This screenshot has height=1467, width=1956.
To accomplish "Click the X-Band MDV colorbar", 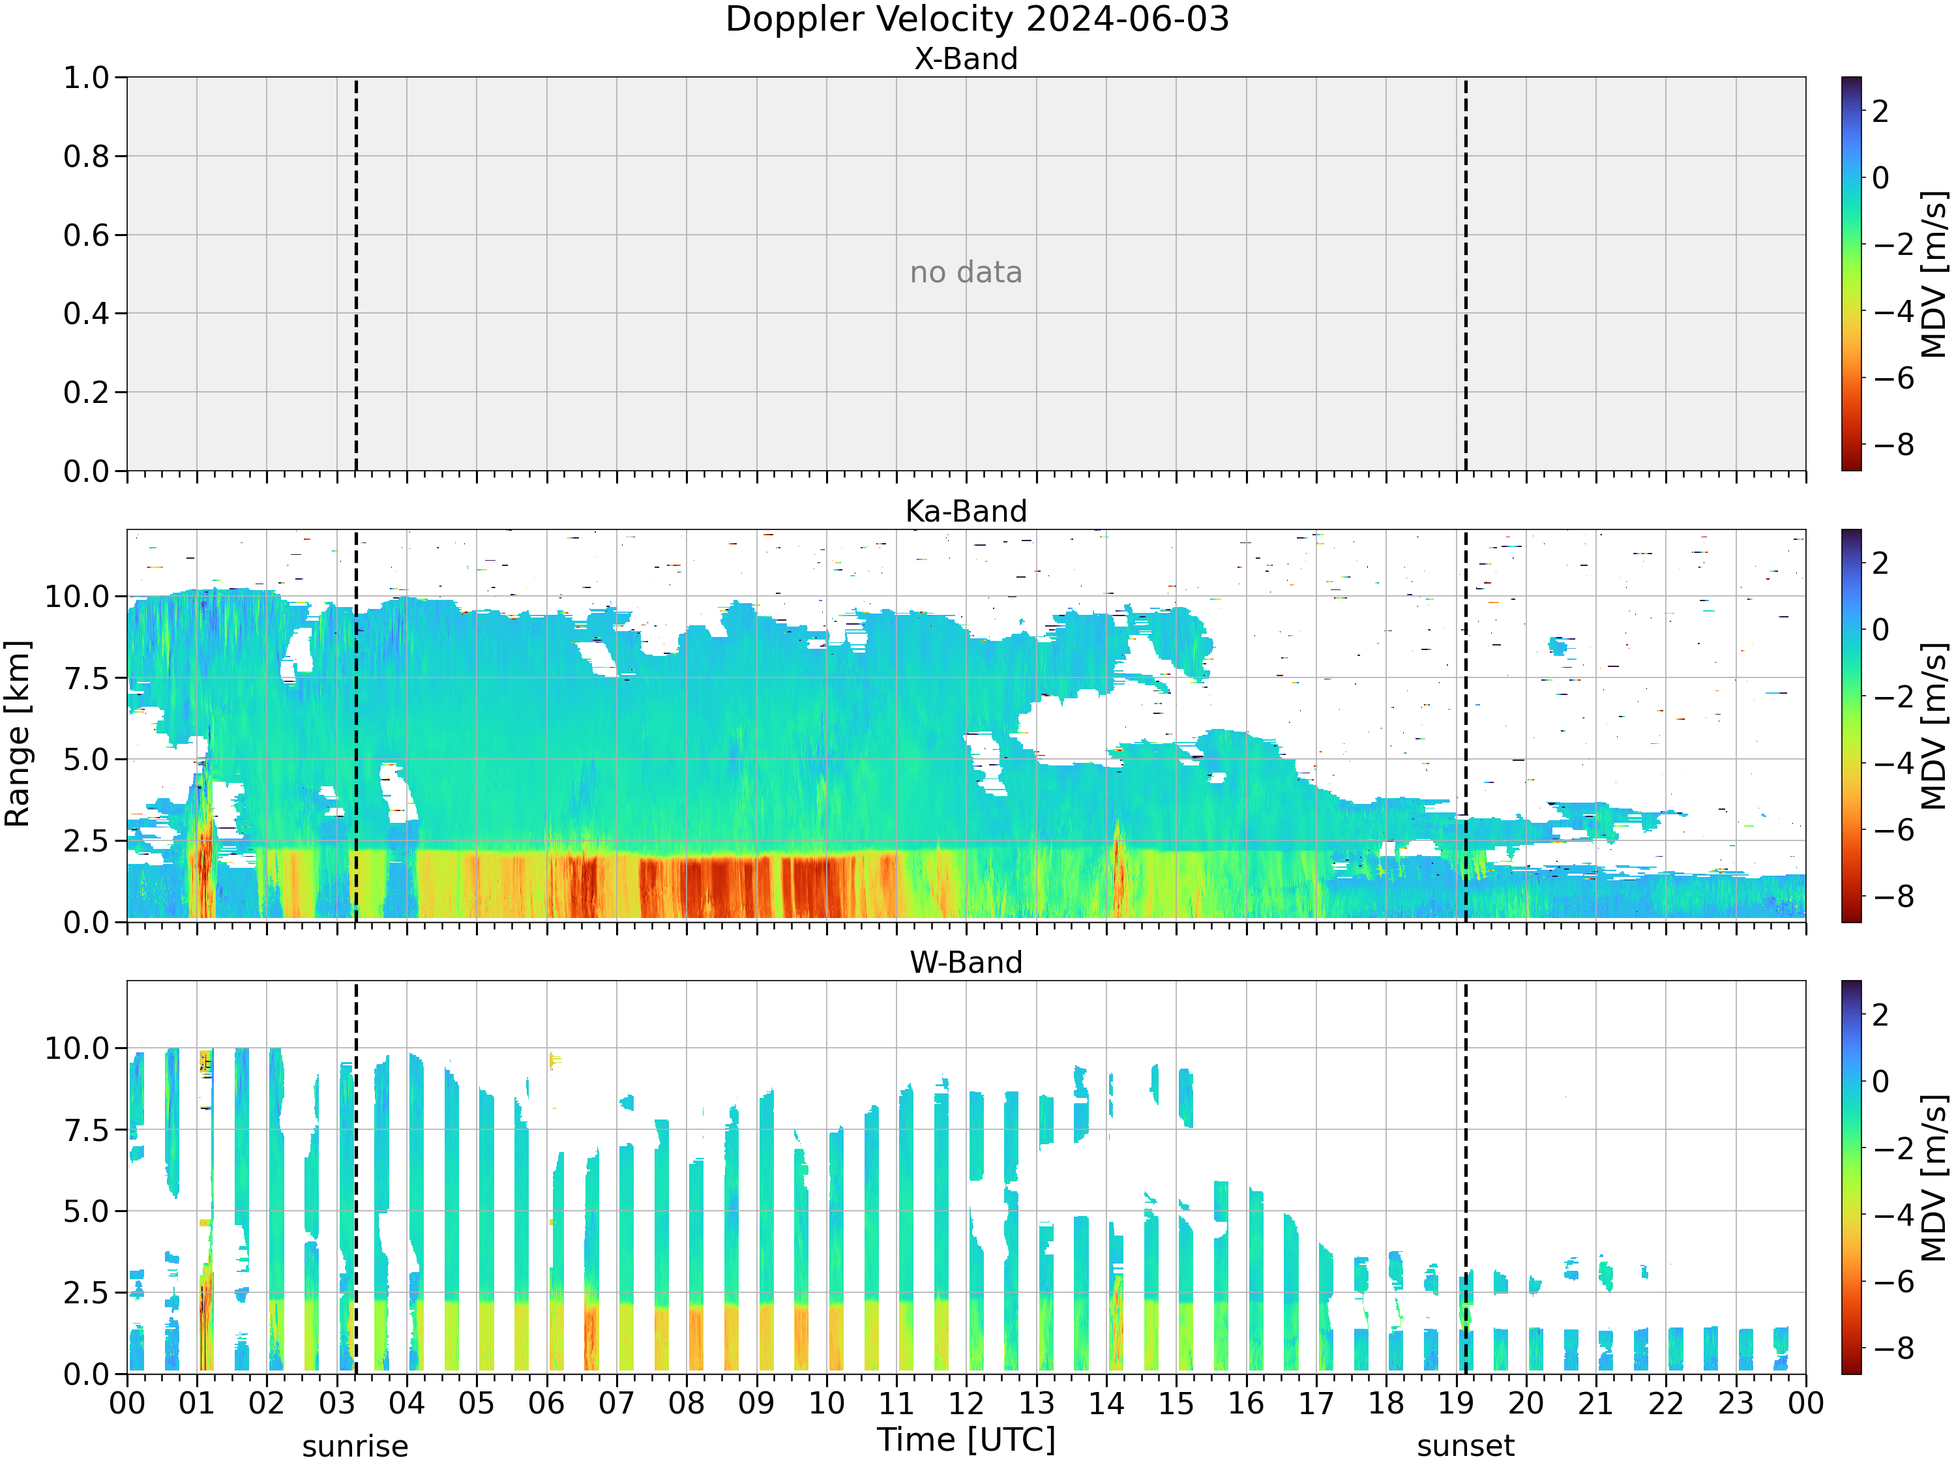I will point(1851,273).
